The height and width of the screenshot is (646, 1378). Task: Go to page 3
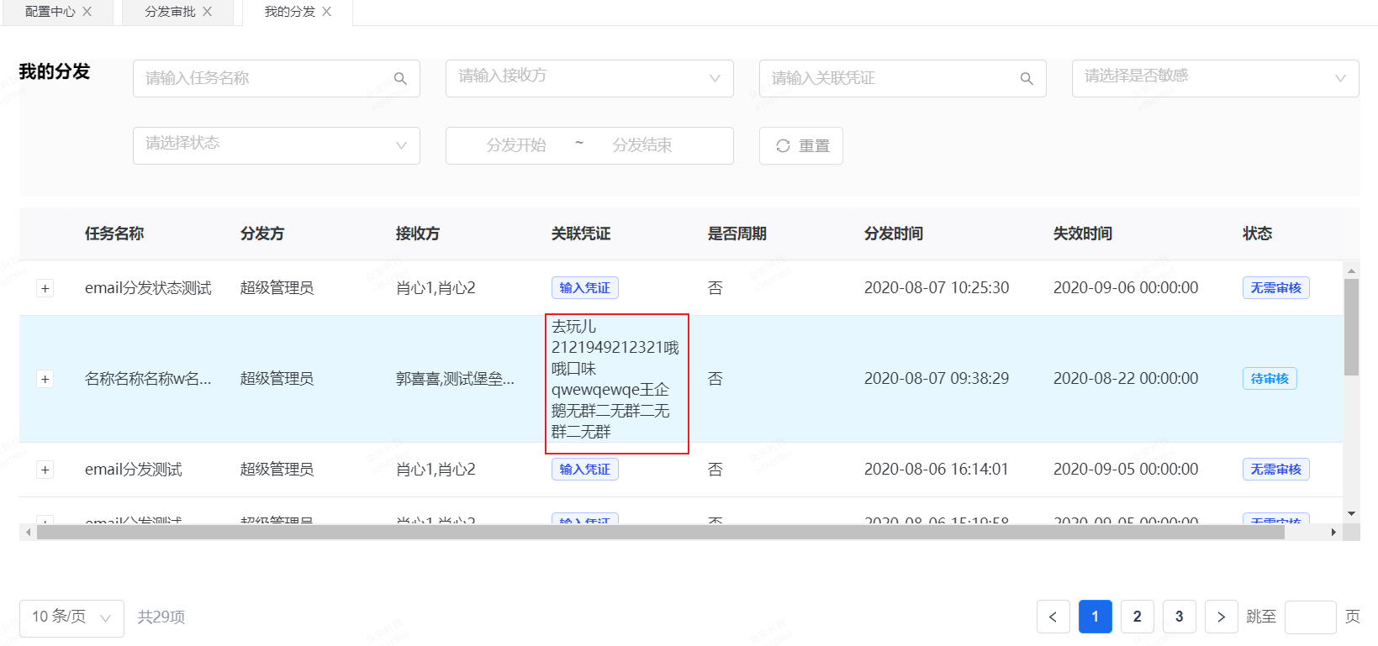coord(1180,617)
